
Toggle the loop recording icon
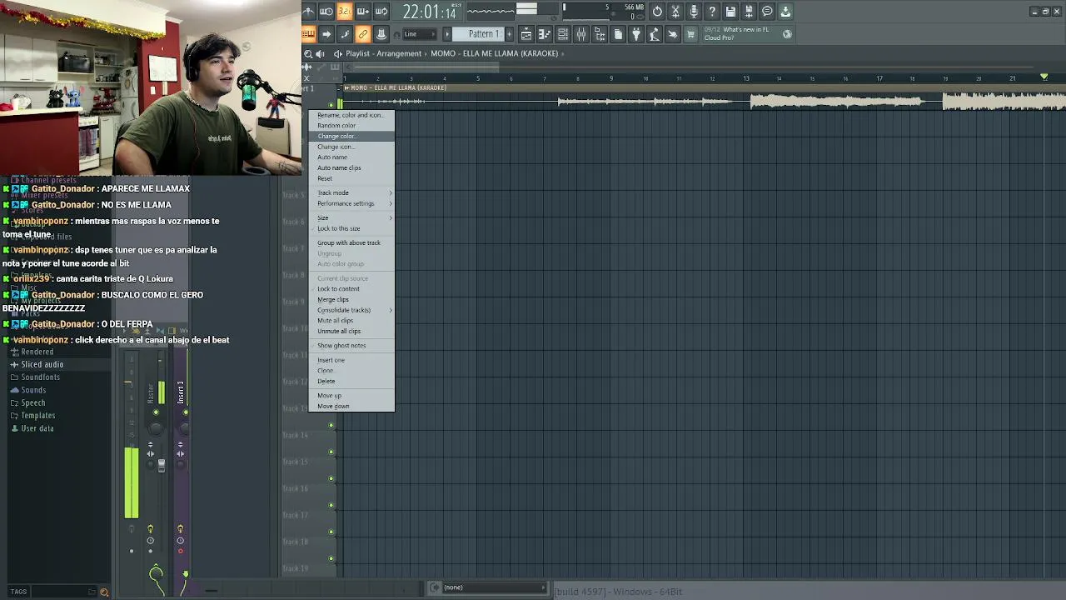point(381,12)
